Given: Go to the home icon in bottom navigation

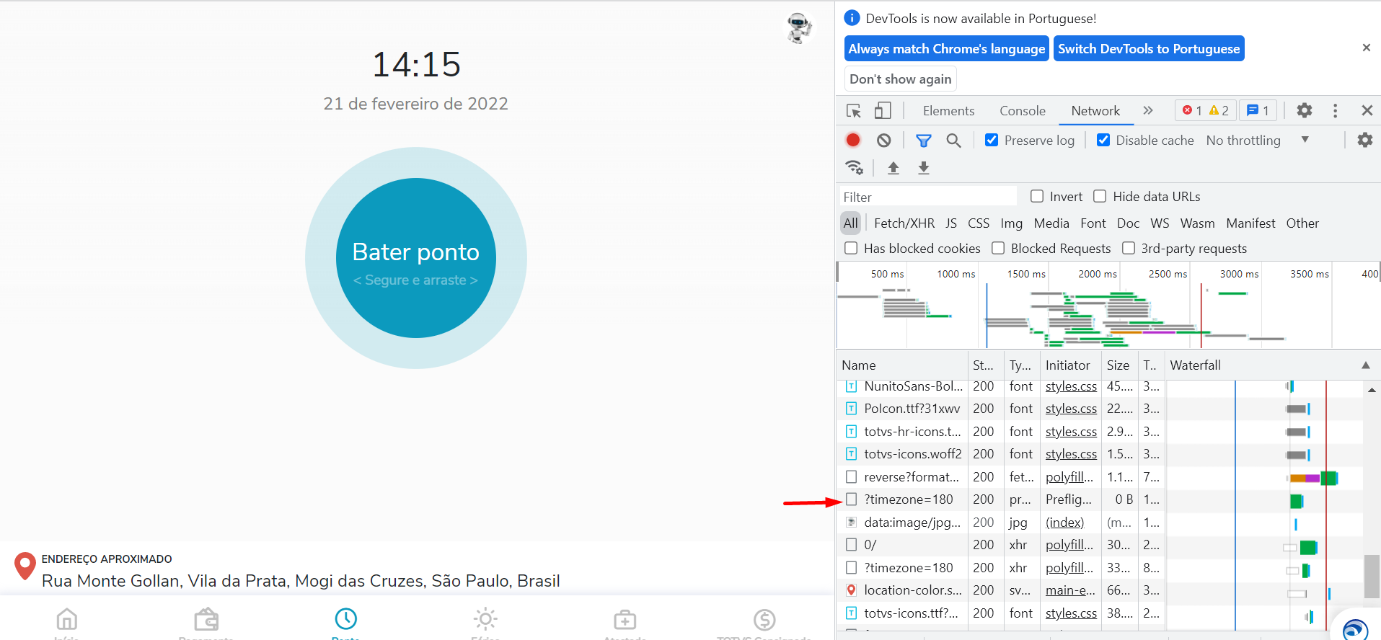Looking at the screenshot, I should point(66,619).
